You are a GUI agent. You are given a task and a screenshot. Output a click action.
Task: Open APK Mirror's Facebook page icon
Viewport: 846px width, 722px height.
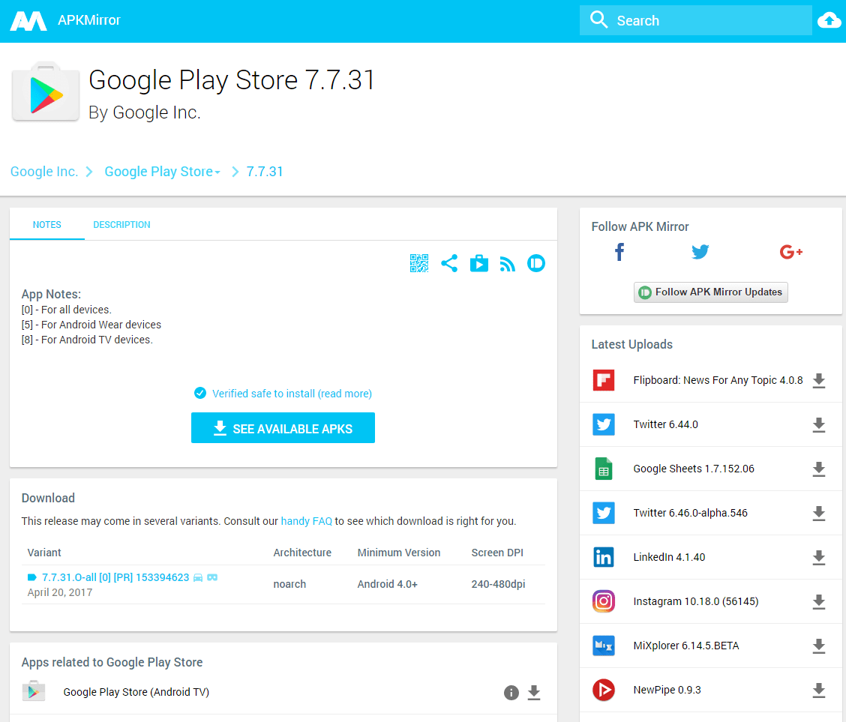coord(619,252)
